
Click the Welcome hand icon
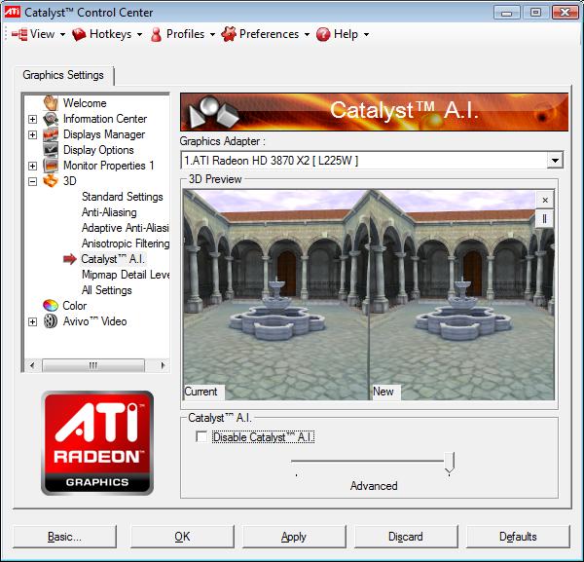51,103
